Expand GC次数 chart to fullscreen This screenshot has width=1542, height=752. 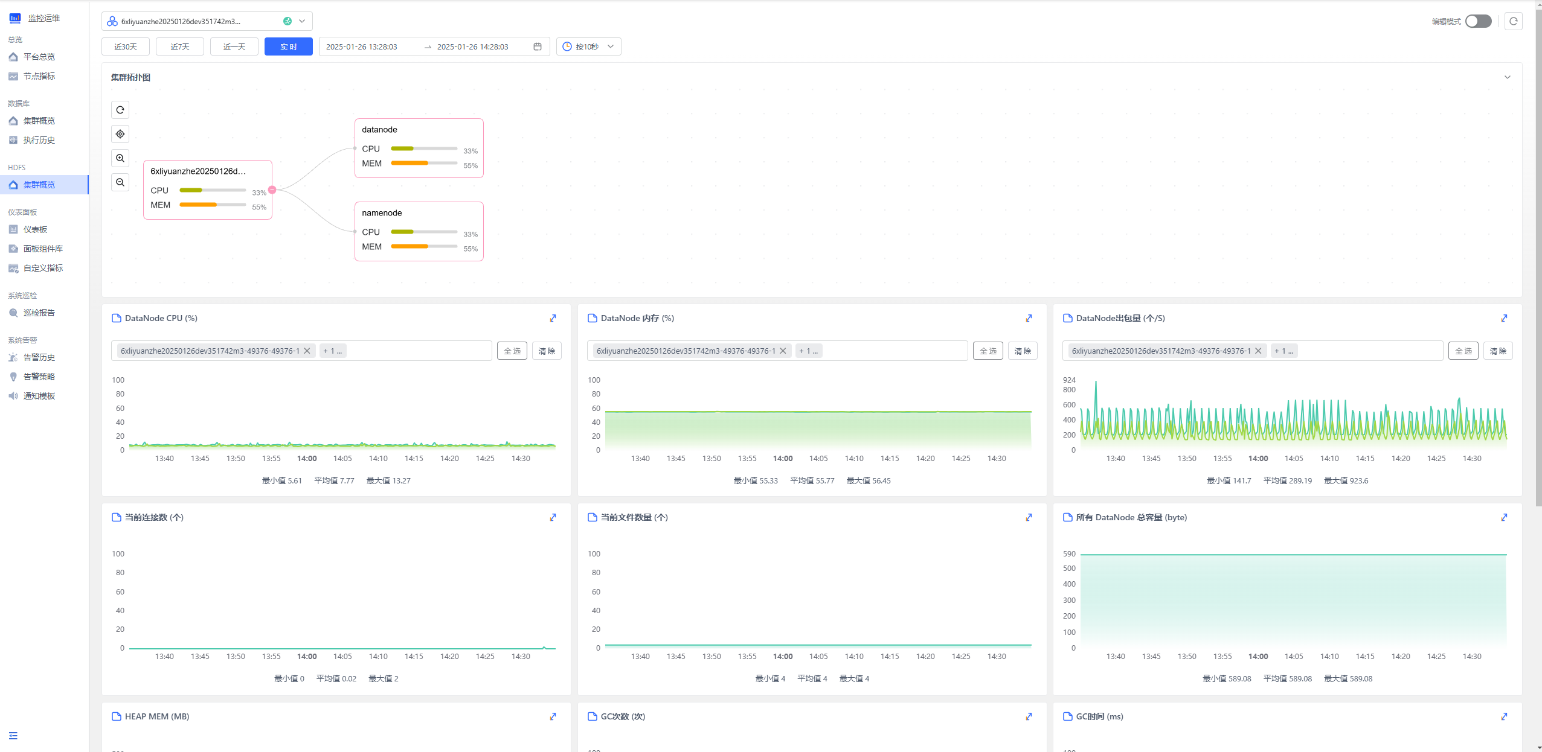[1029, 716]
